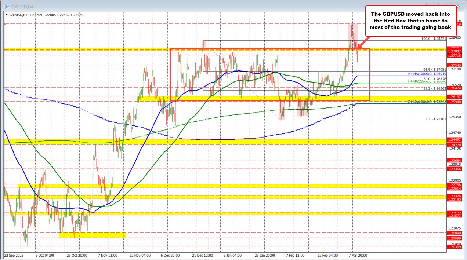Click the 1.20460 price scale value

pyautogui.click(x=454, y=243)
